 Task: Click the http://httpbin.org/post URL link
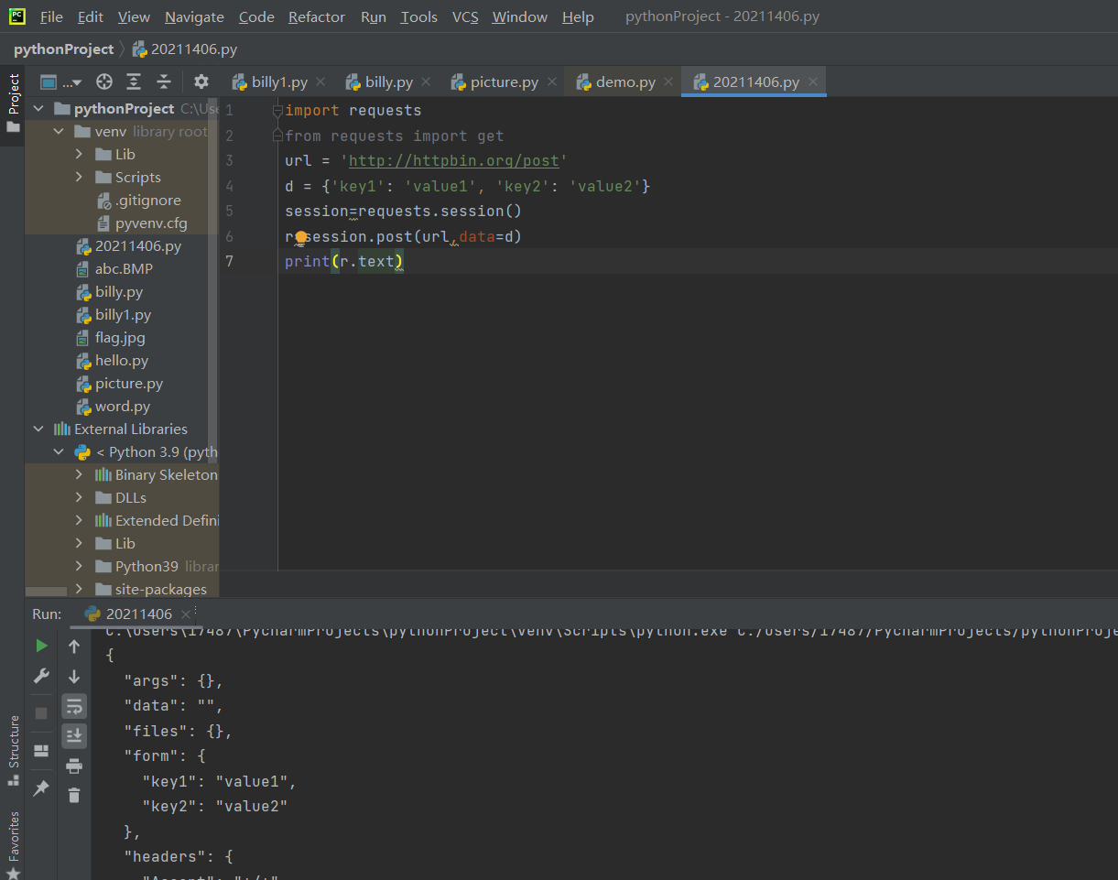click(x=453, y=160)
